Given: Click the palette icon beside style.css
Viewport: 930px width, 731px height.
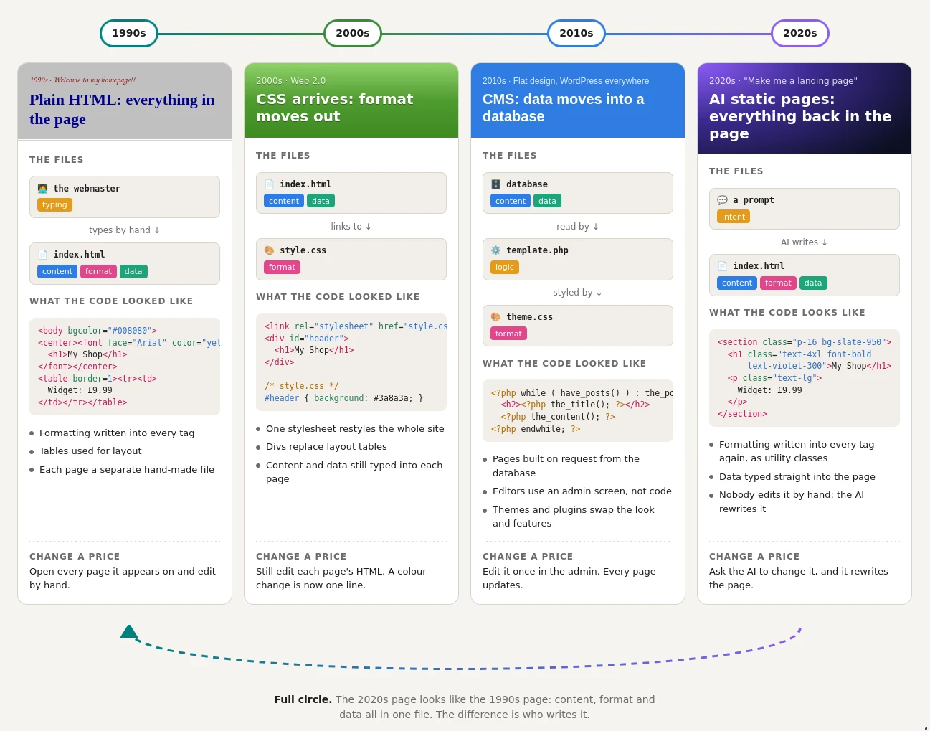Looking at the screenshot, I should (x=269, y=250).
